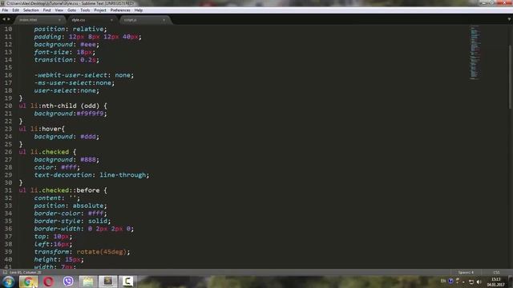Click the '#ddd' background value
This screenshot has height=288, width=513.
point(88,137)
